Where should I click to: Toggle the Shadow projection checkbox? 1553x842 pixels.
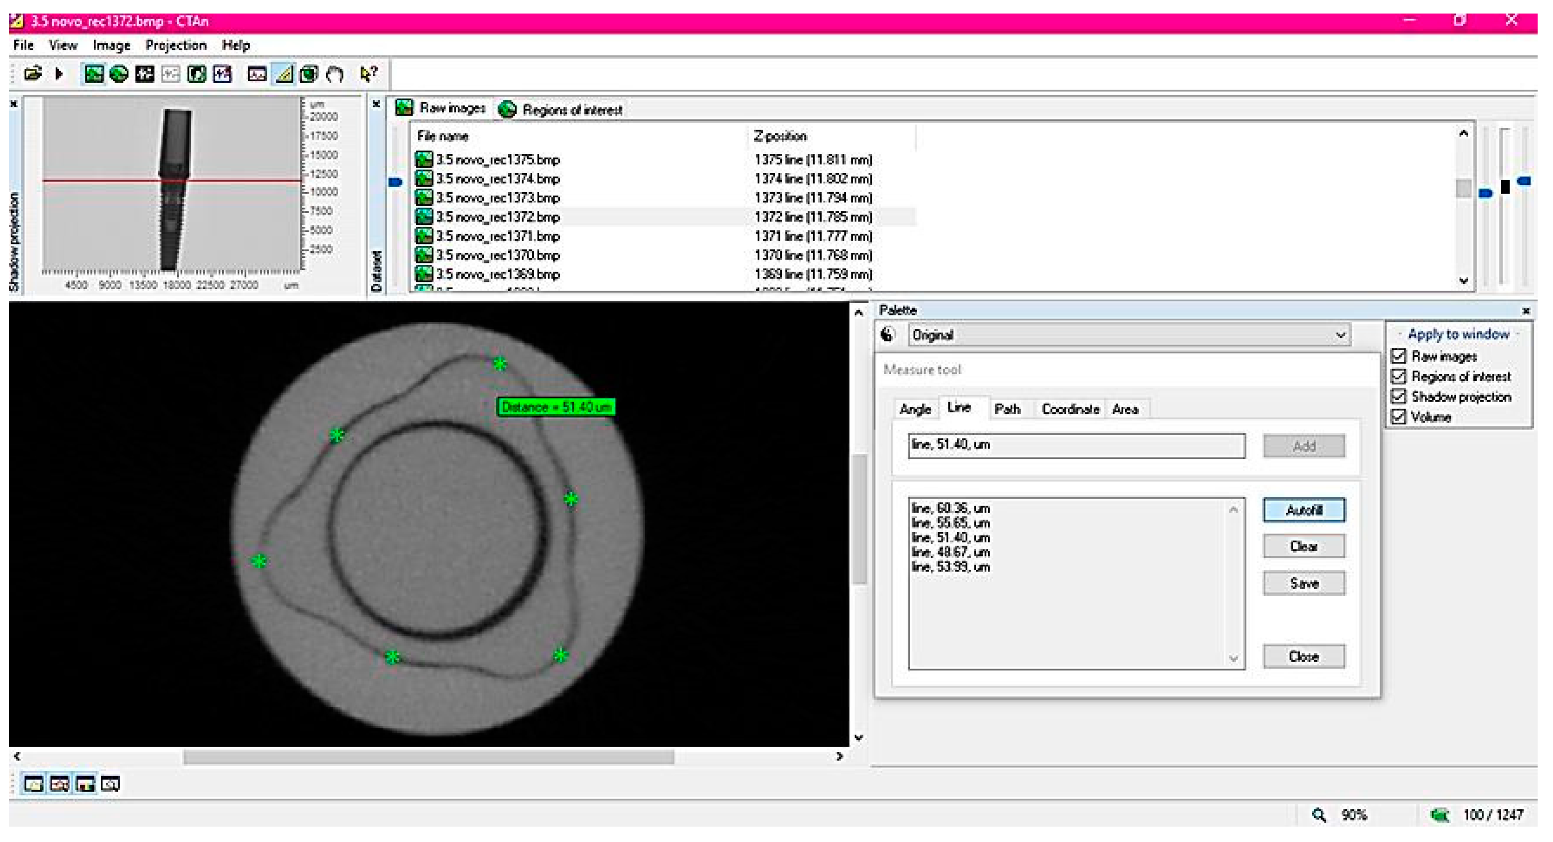click(1399, 397)
